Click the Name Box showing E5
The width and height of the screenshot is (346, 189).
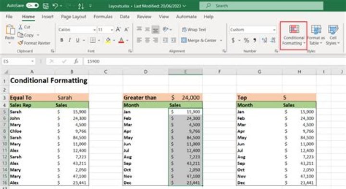coord(18,61)
